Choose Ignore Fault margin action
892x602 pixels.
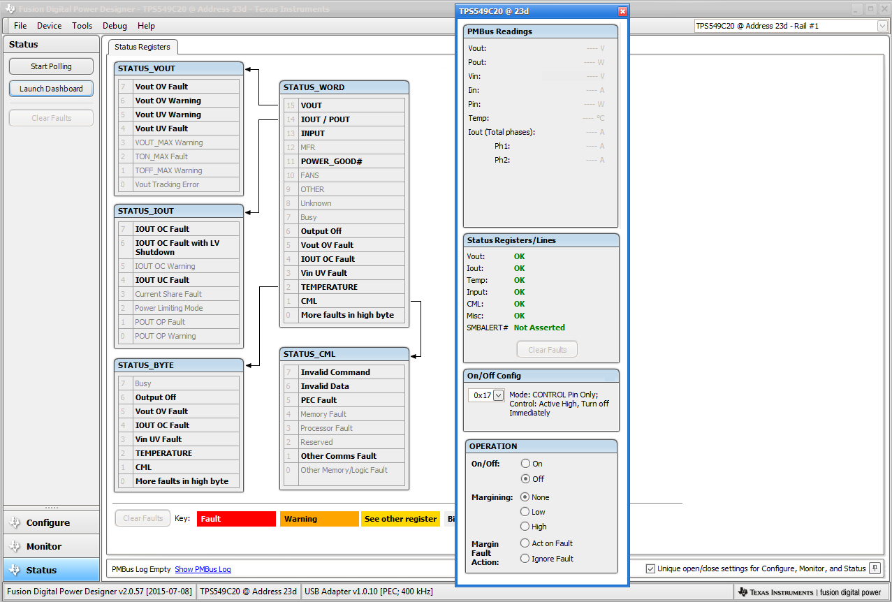click(525, 559)
